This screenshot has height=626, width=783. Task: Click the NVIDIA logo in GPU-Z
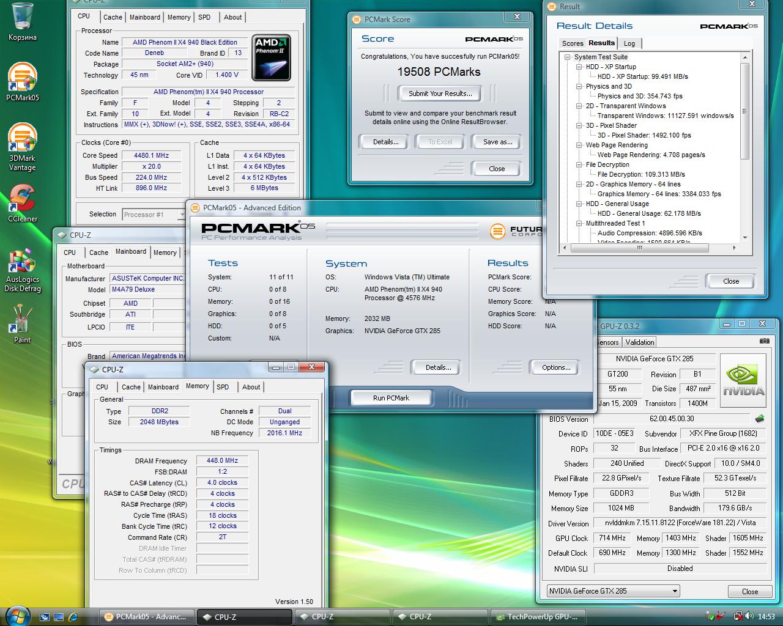[x=743, y=379]
